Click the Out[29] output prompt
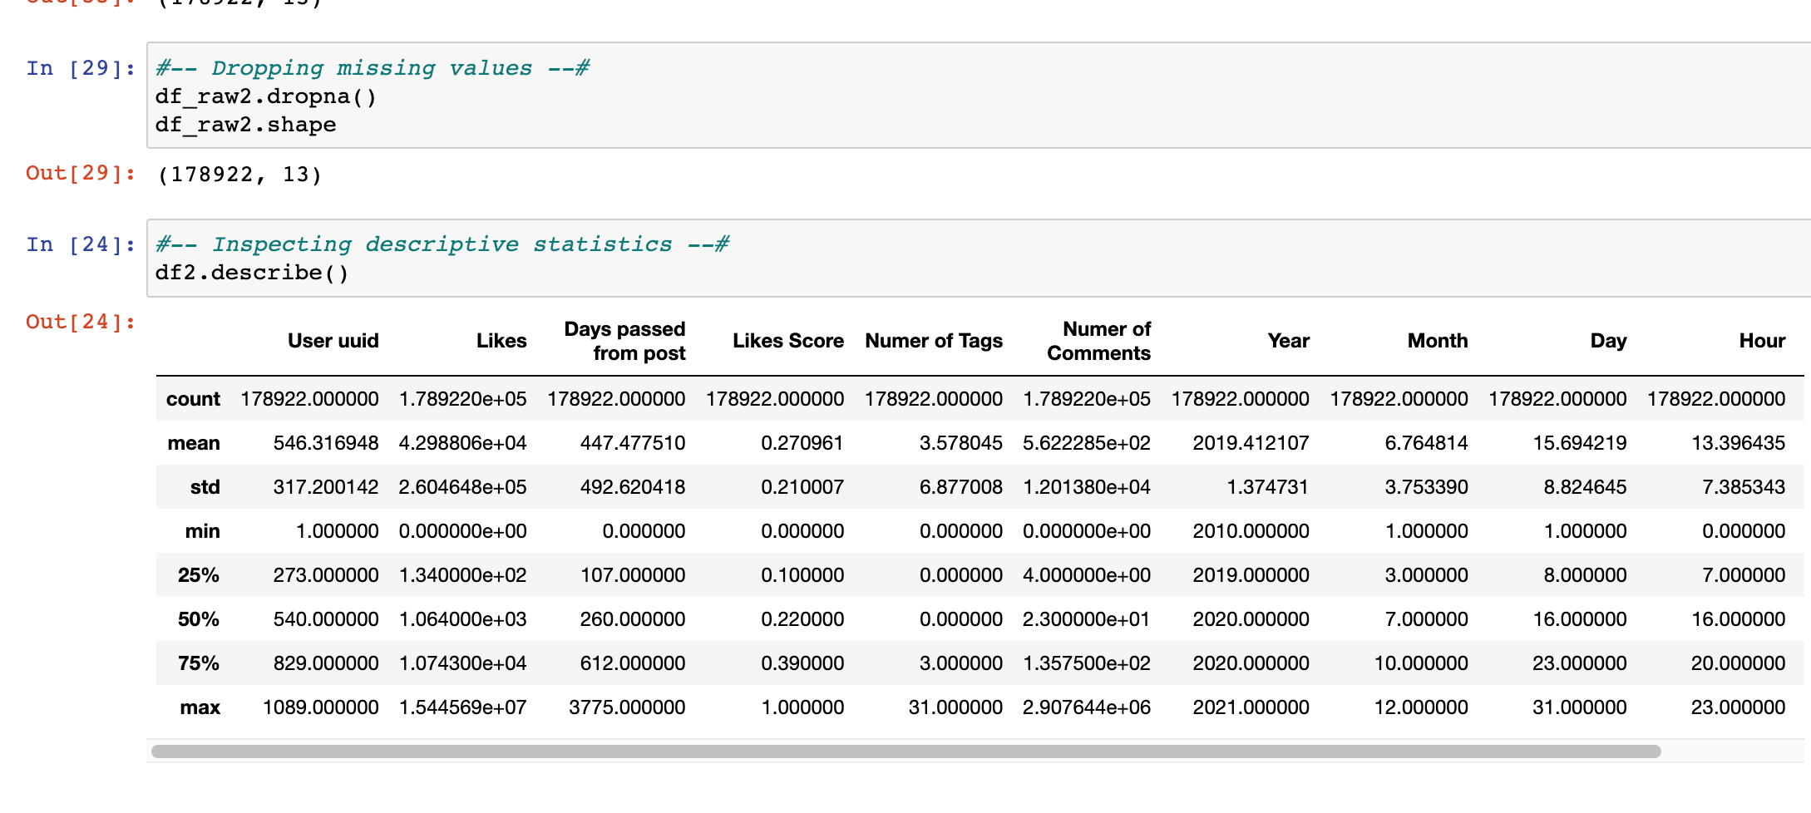Viewport: 1811px width, 813px height. coord(81,173)
